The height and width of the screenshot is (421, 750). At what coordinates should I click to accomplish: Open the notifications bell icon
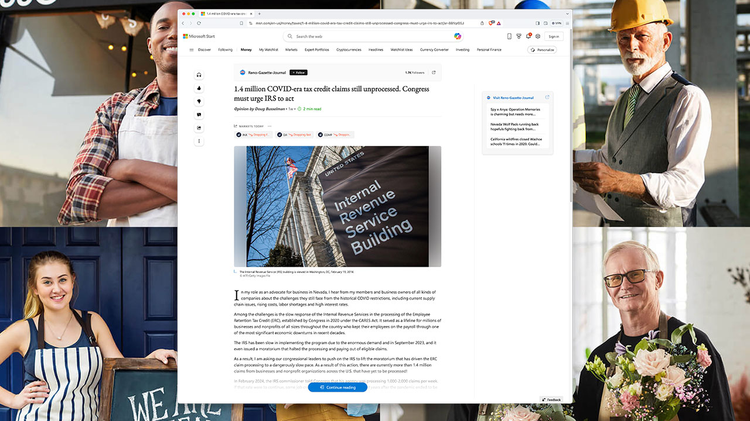tap(528, 36)
